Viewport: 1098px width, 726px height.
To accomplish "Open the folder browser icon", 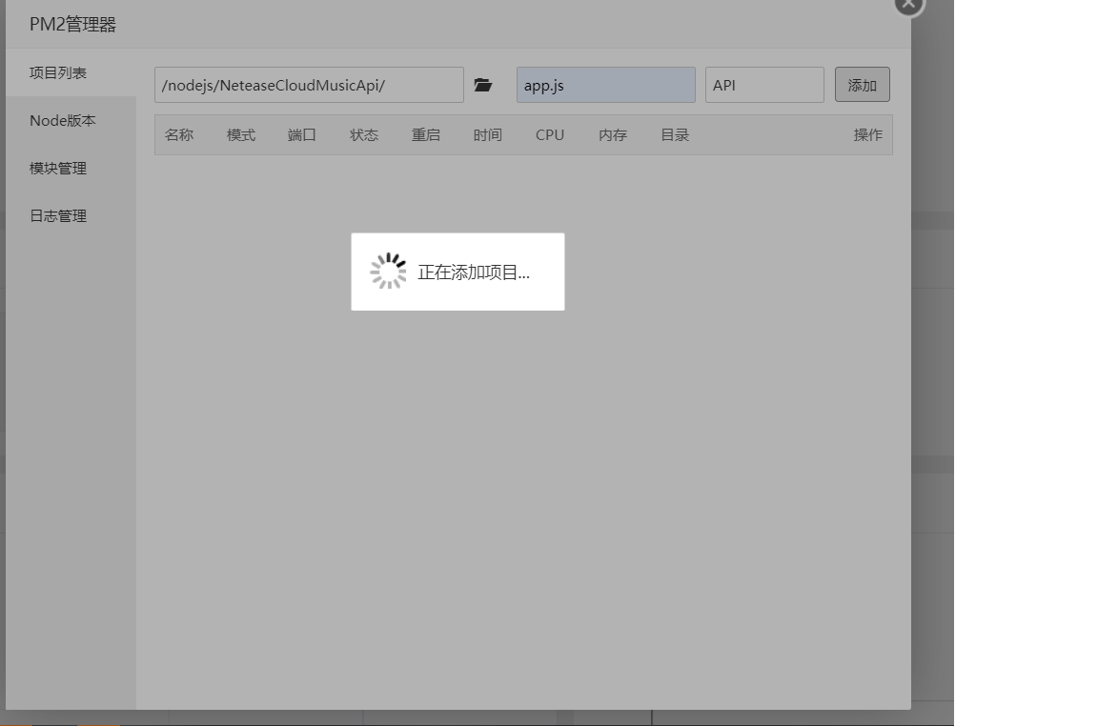I will tap(484, 85).
